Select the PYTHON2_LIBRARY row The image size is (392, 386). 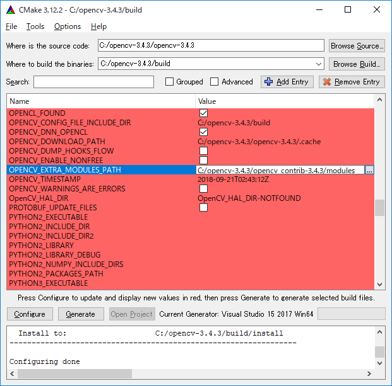point(190,246)
